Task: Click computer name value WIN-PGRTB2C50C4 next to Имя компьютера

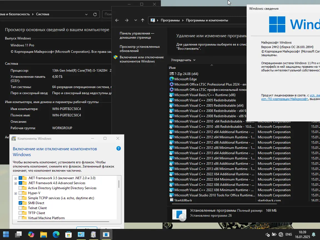Action: (67, 109)
